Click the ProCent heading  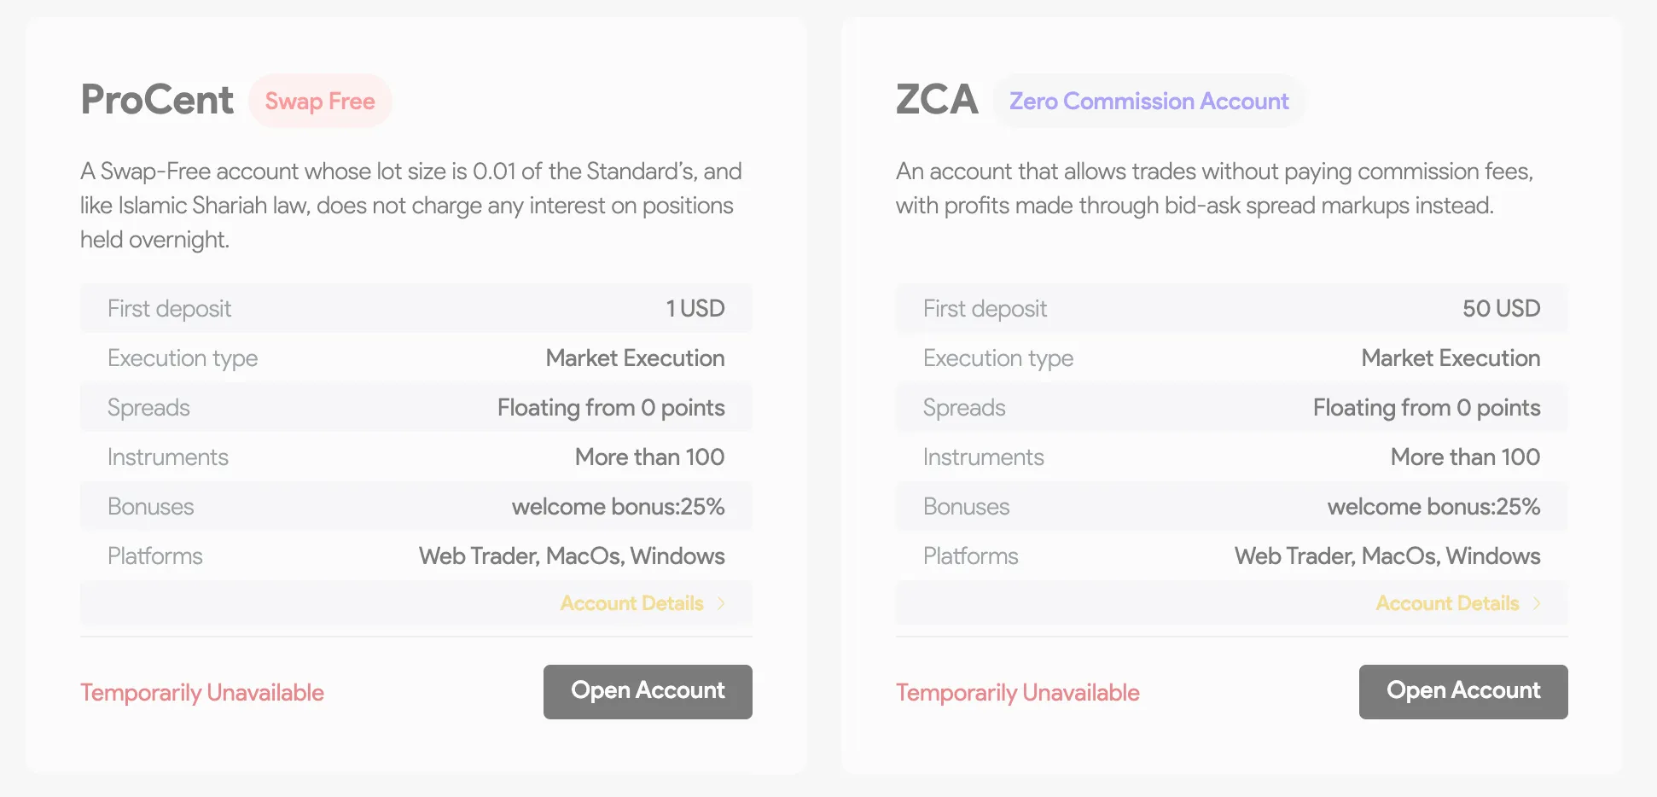click(157, 100)
